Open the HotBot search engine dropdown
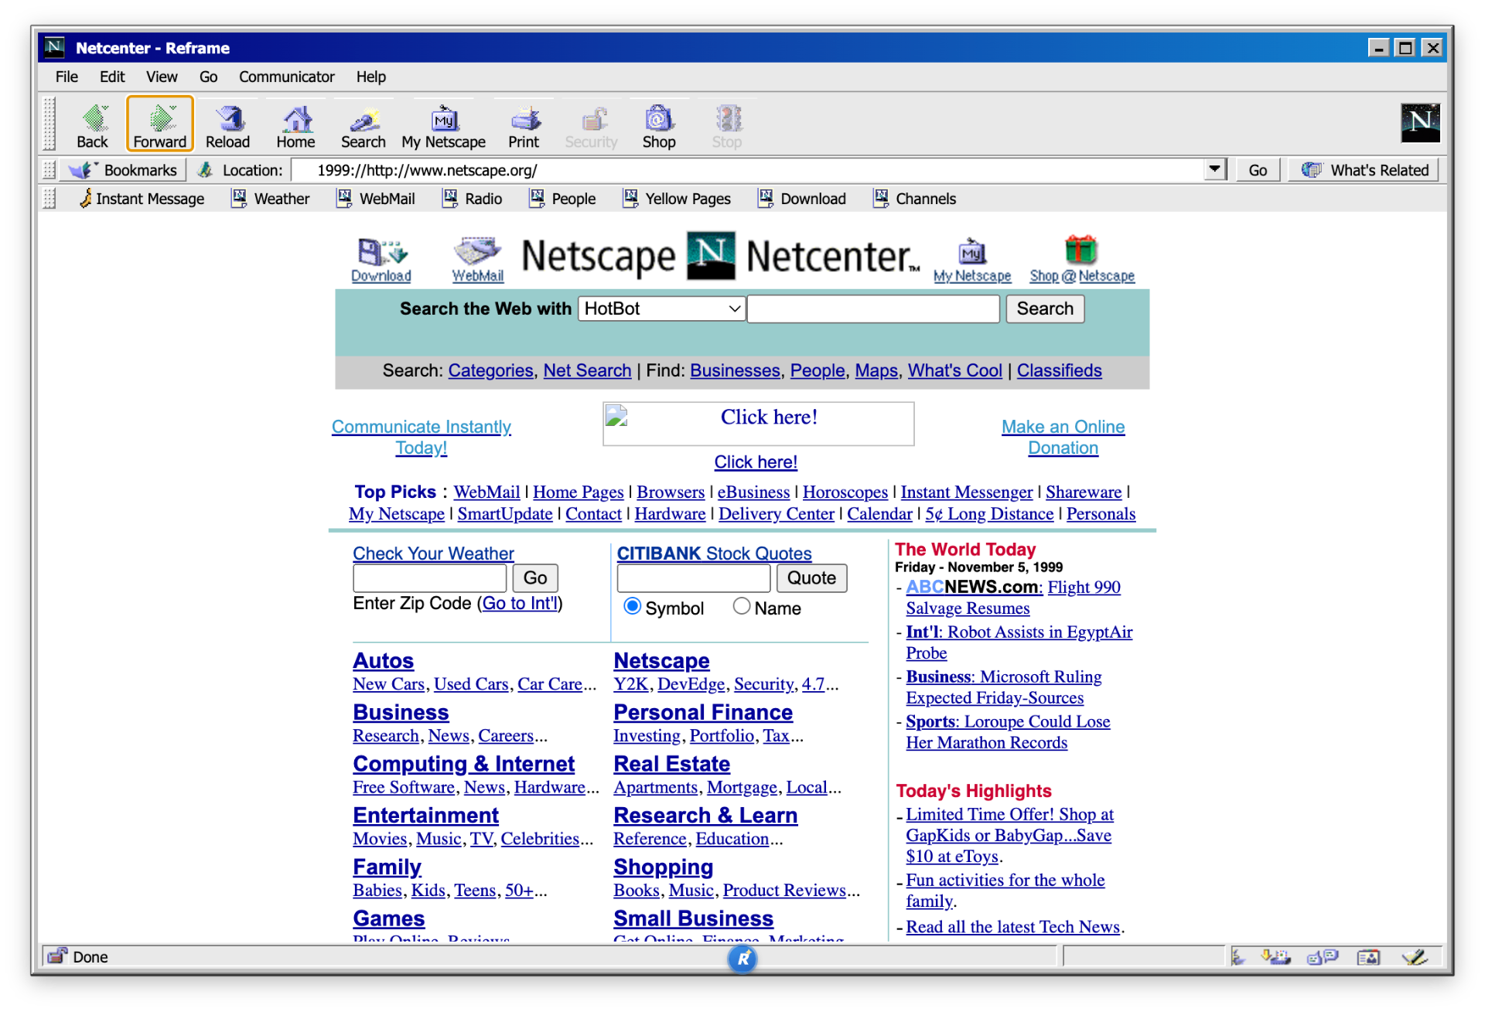 click(662, 308)
